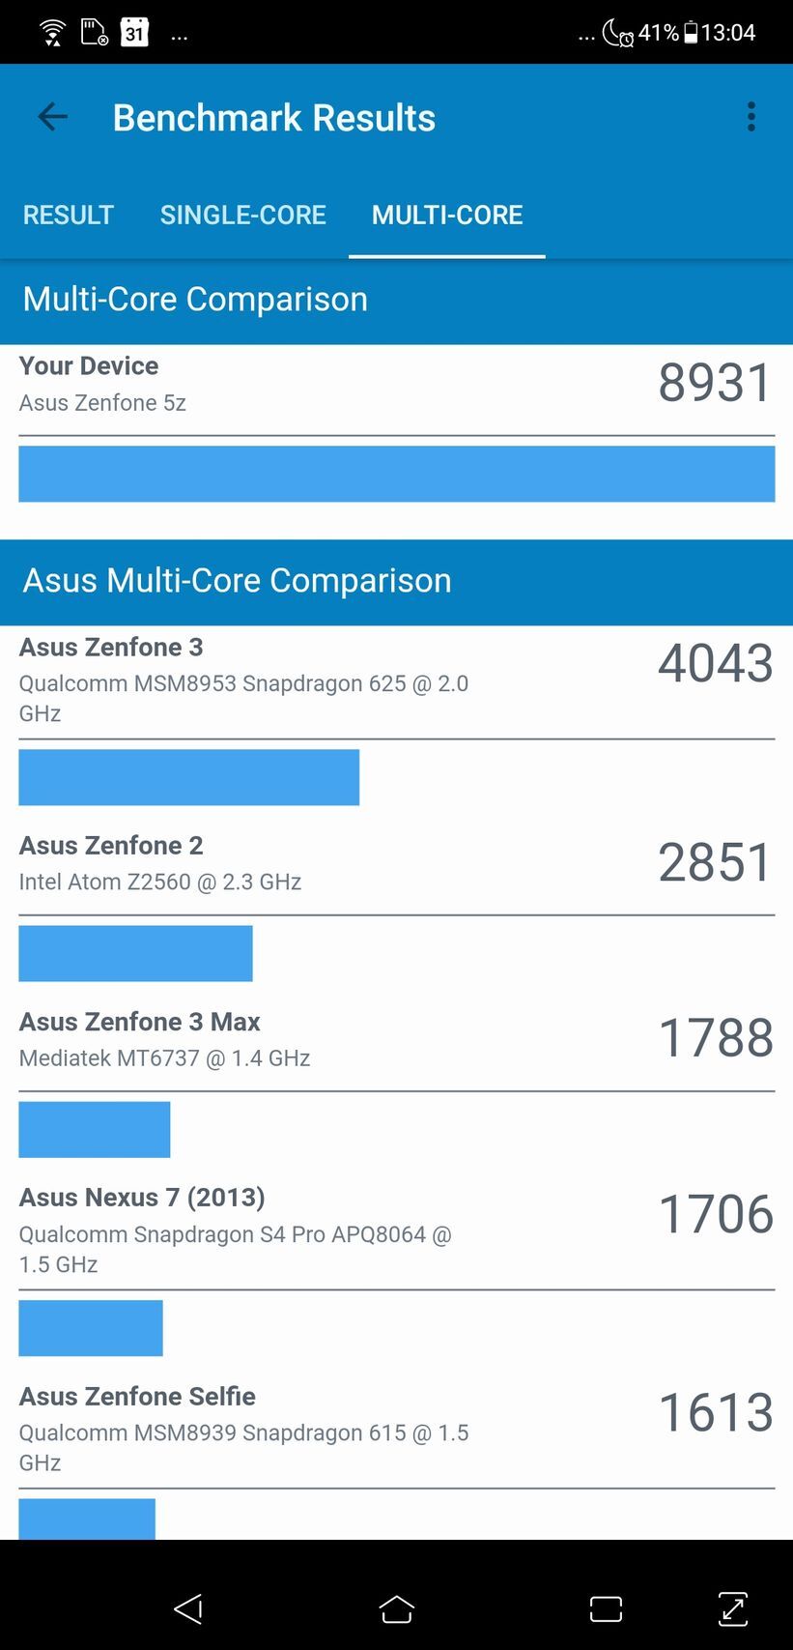Switch to the RESULT tab
The width and height of the screenshot is (793, 1650).
point(68,215)
